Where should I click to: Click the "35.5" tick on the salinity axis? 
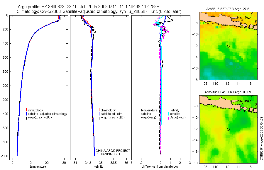(x=114, y=163)
